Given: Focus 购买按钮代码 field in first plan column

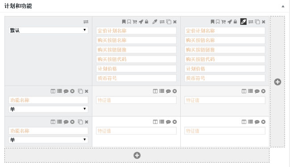Looking at the screenshot, I should pos(137,59).
